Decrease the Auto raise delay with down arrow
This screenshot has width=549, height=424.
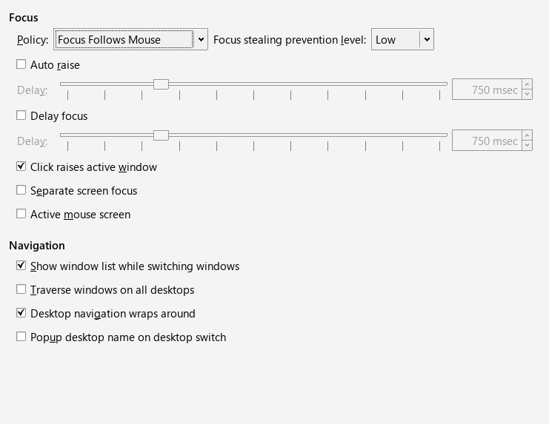tap(527, 95)
